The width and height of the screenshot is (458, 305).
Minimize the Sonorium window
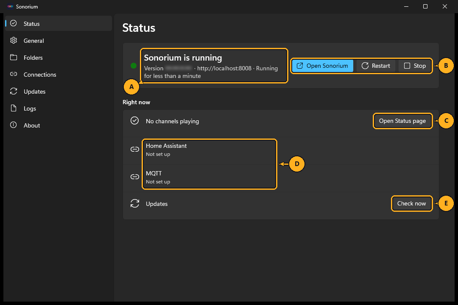tap(406, 6)
